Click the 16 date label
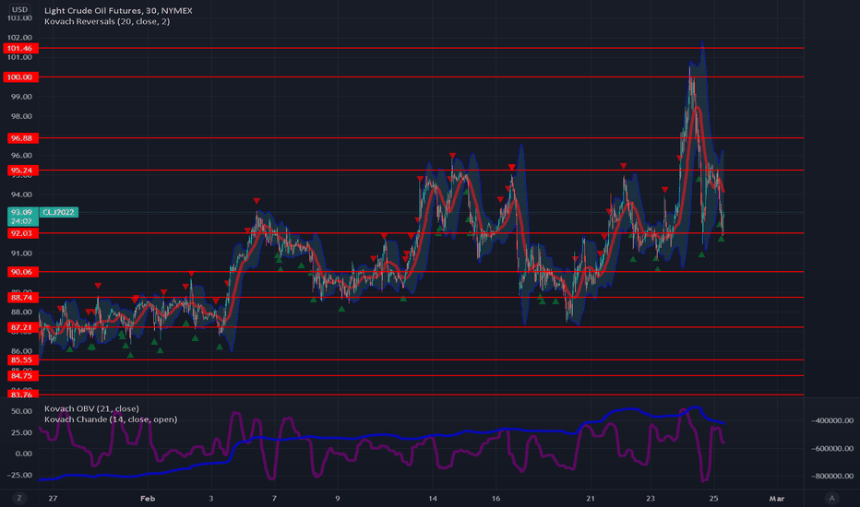Viewport: 860px width, 507px height. click(x=496, y=498)
